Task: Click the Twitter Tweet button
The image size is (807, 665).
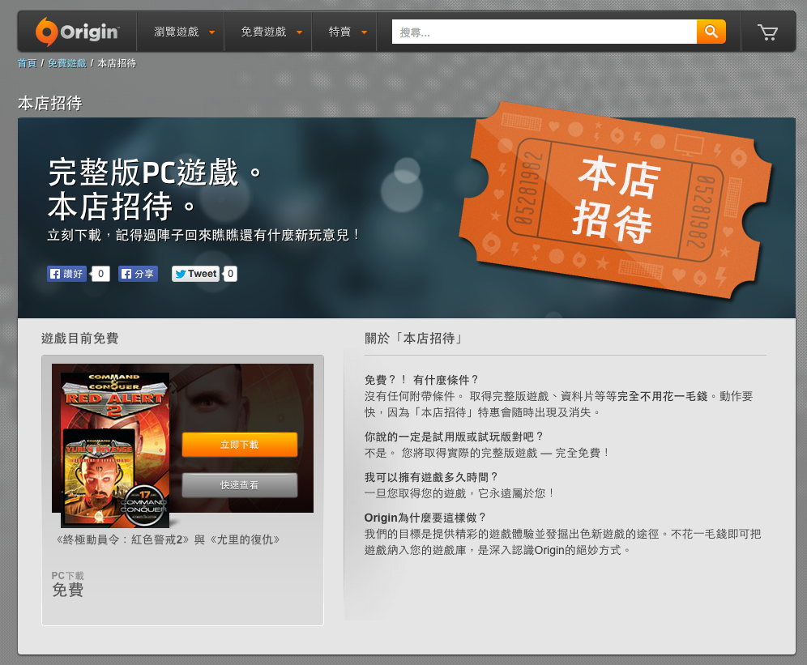Action: [x=195, y=274]
